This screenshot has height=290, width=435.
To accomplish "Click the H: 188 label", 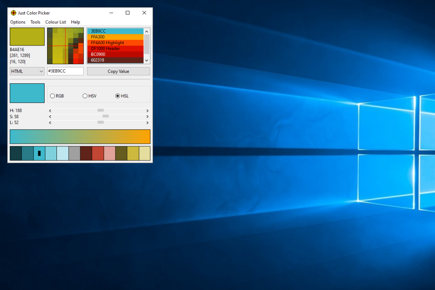I will point(16,111).
